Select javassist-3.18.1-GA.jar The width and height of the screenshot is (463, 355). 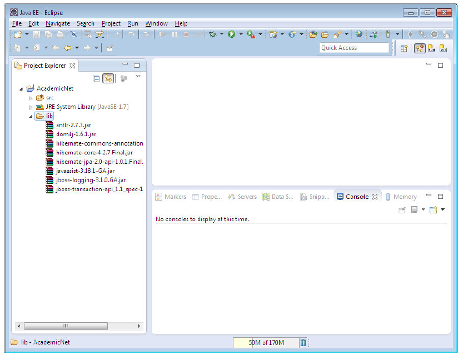coord(85,171)
